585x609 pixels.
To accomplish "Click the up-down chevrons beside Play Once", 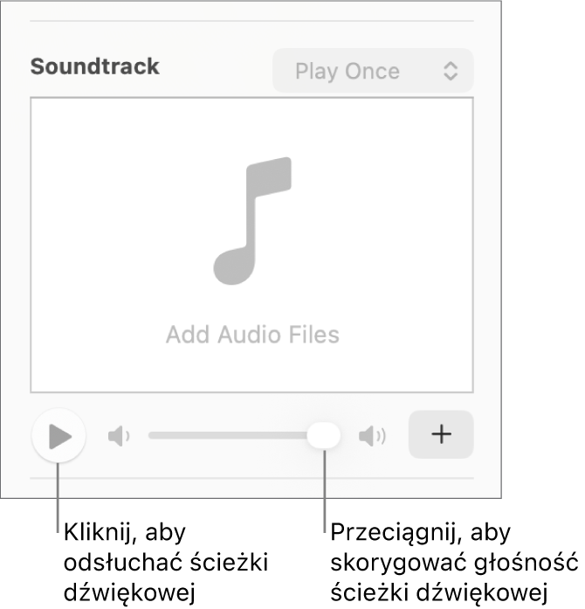I will click(x=451, y=71).
